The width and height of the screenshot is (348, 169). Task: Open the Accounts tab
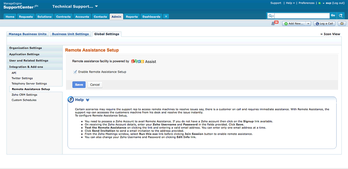click(82, 17)
